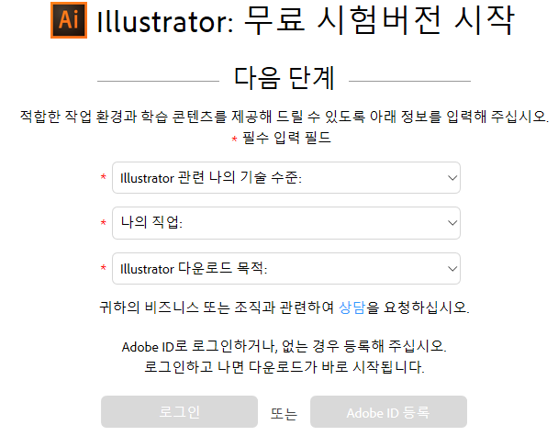Image resolution: width=558 pixels, height=436 pixels.
Task: Follow the 상담 link
Action: pyautogui.click(x=352, y=307)
